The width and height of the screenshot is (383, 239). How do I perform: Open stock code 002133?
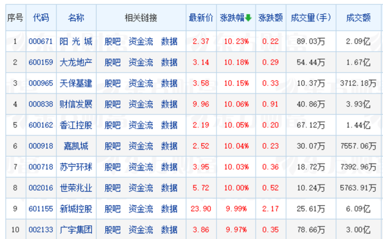point(41,230)
